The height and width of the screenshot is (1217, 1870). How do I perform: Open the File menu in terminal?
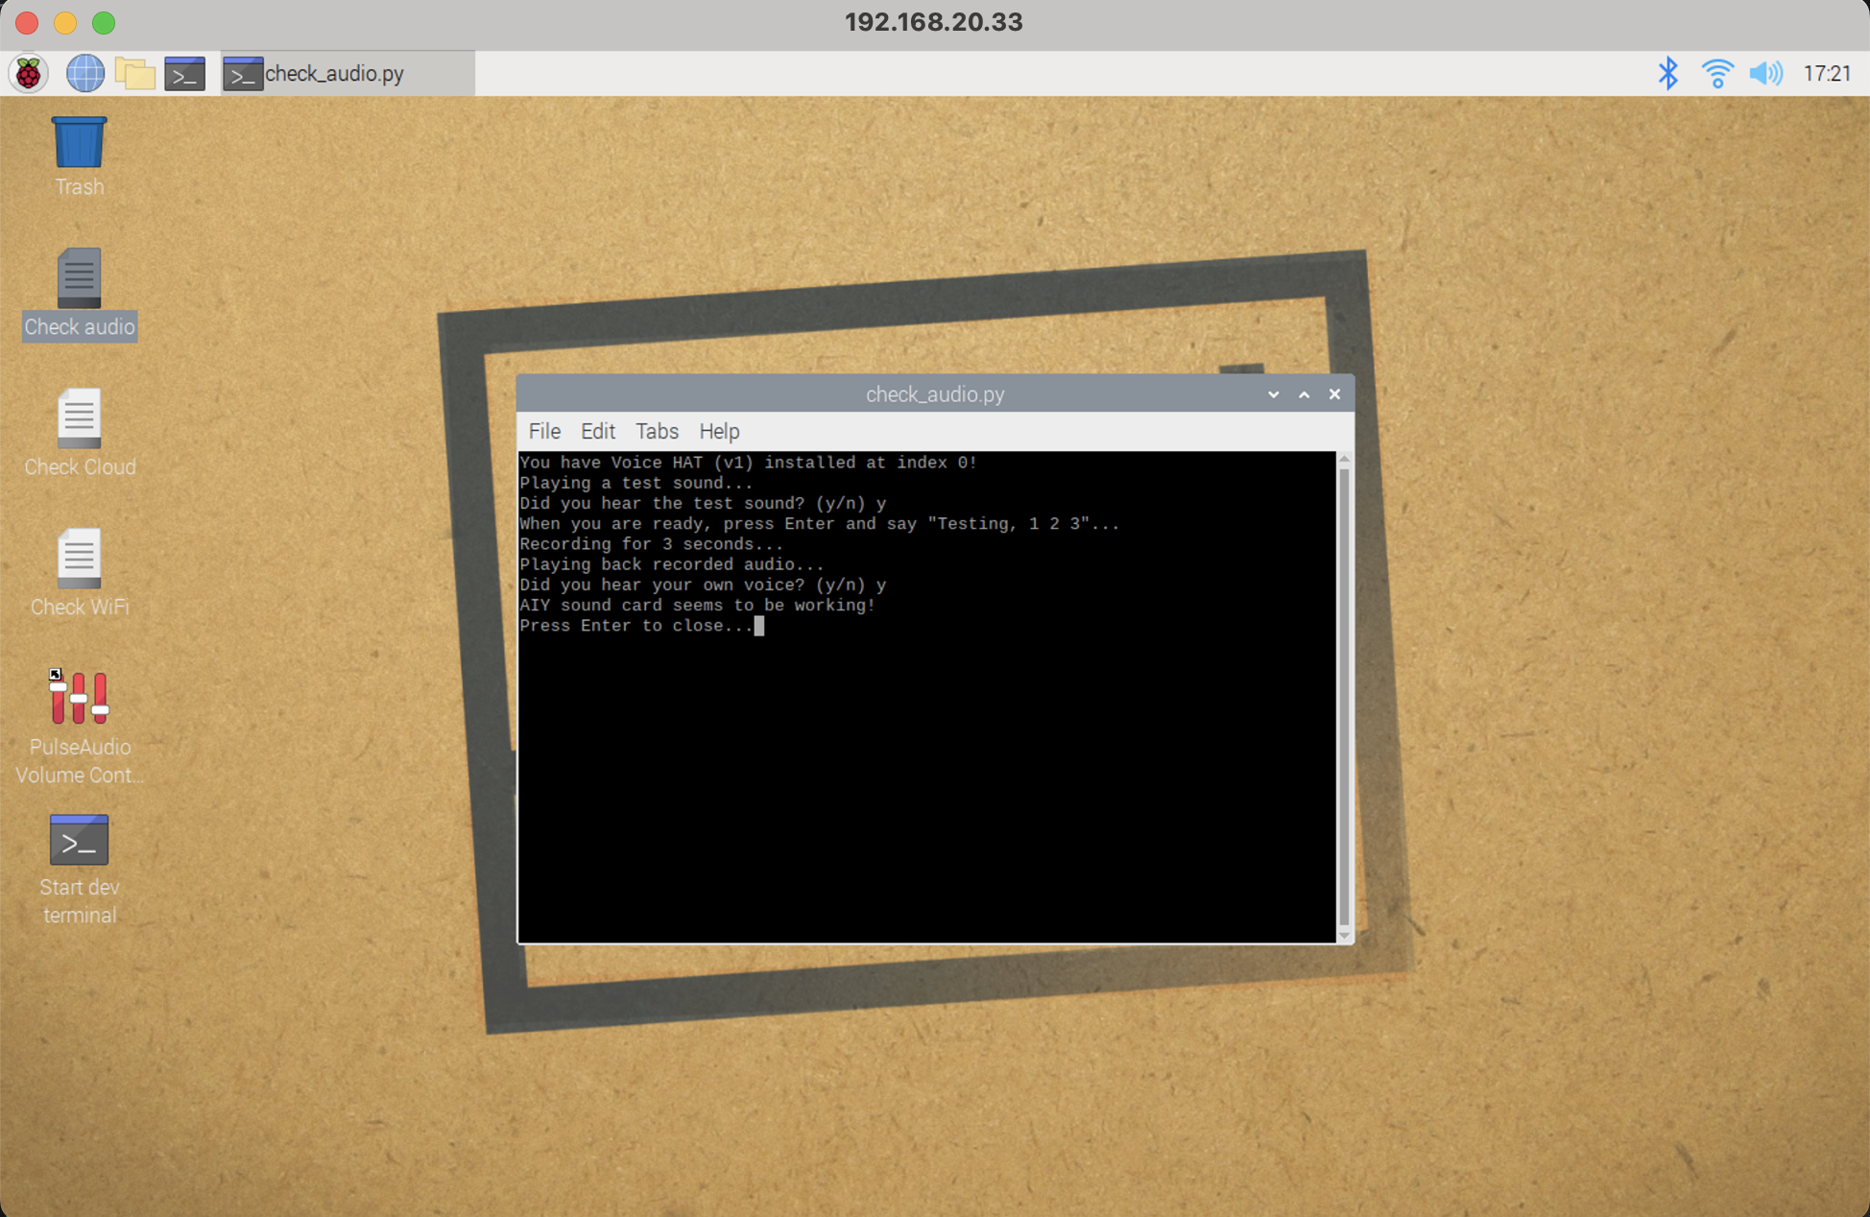pyautogui.click(x=544, y=431)
